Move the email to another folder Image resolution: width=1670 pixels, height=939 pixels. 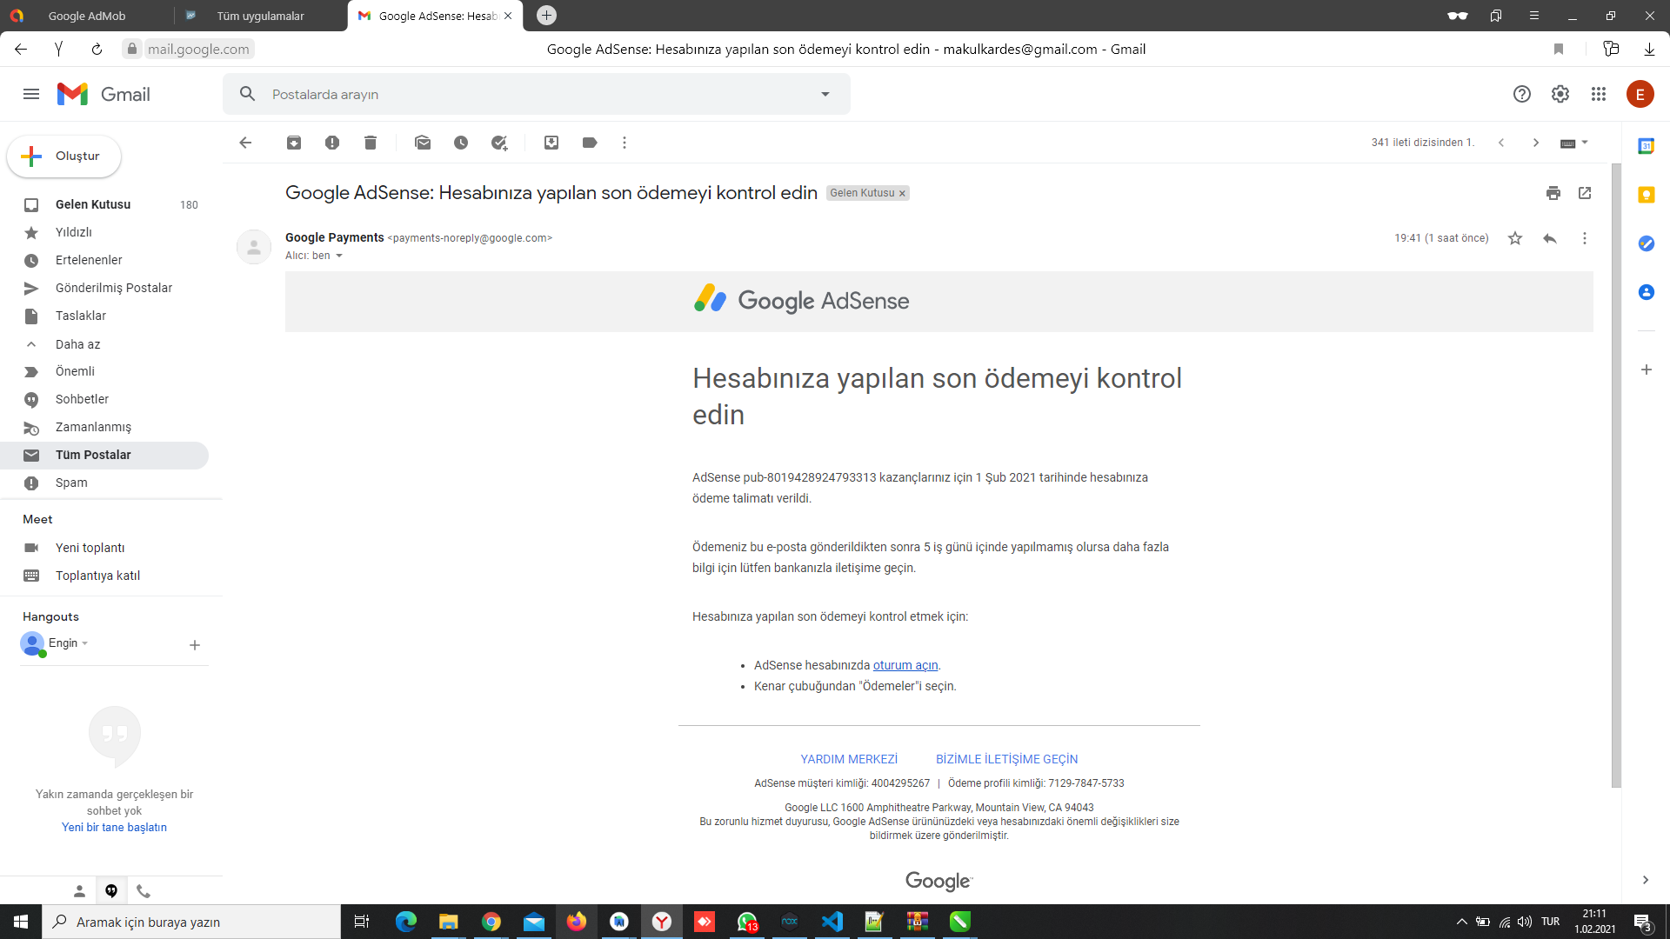point(551,143)
